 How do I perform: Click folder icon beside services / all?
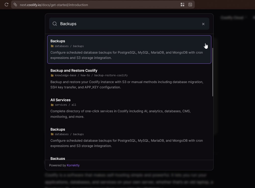point(52,105)
